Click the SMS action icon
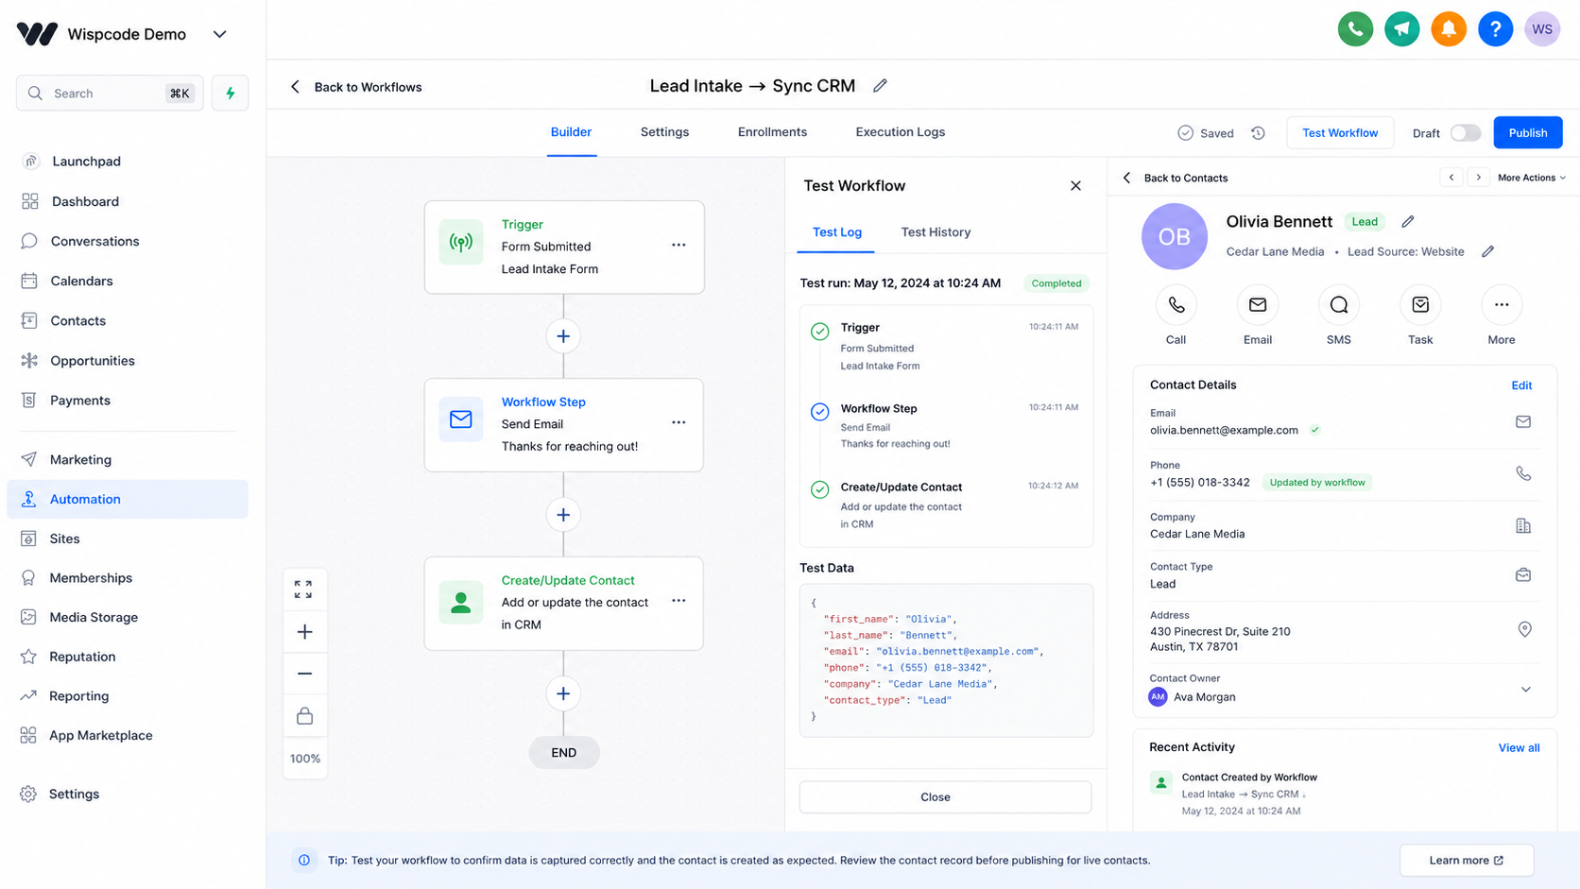Image resolution: width=1580 pixels, height=889 pixels. tap(1338, 305)
